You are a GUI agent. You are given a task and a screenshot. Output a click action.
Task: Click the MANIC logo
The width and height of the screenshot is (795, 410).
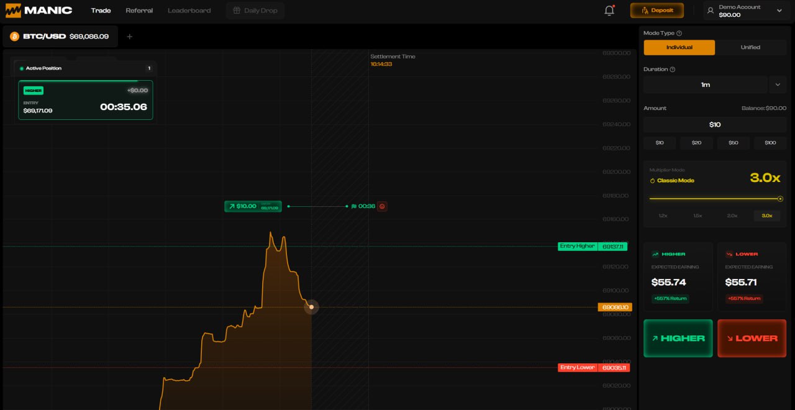tap(39, 11)
